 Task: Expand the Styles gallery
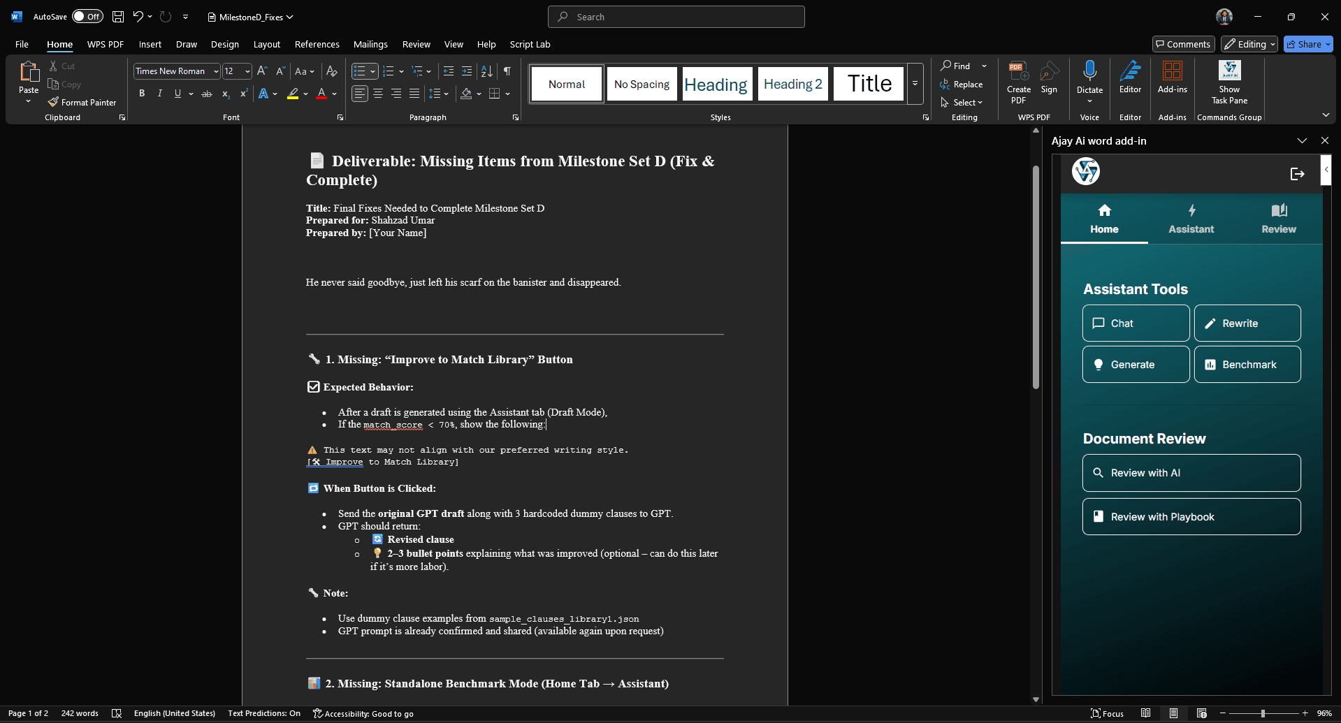(x=915, y=84)
